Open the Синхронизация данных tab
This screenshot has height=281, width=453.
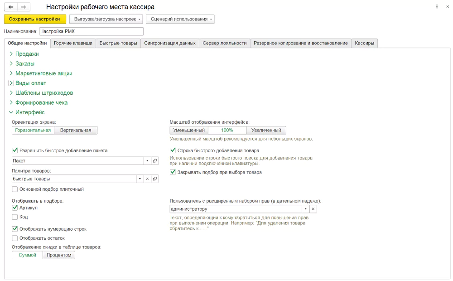[x=170, y=43]
